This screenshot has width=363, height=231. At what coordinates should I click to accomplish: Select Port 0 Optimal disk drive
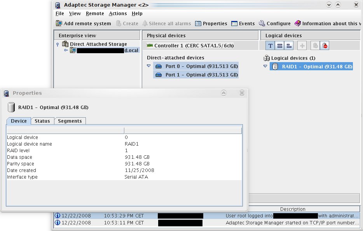196,66
